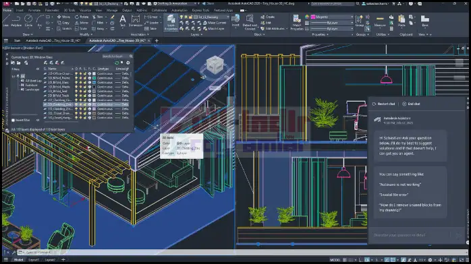Expand the Draw panel flyout
Screen dimensions: 471x264
click(28, 35)
